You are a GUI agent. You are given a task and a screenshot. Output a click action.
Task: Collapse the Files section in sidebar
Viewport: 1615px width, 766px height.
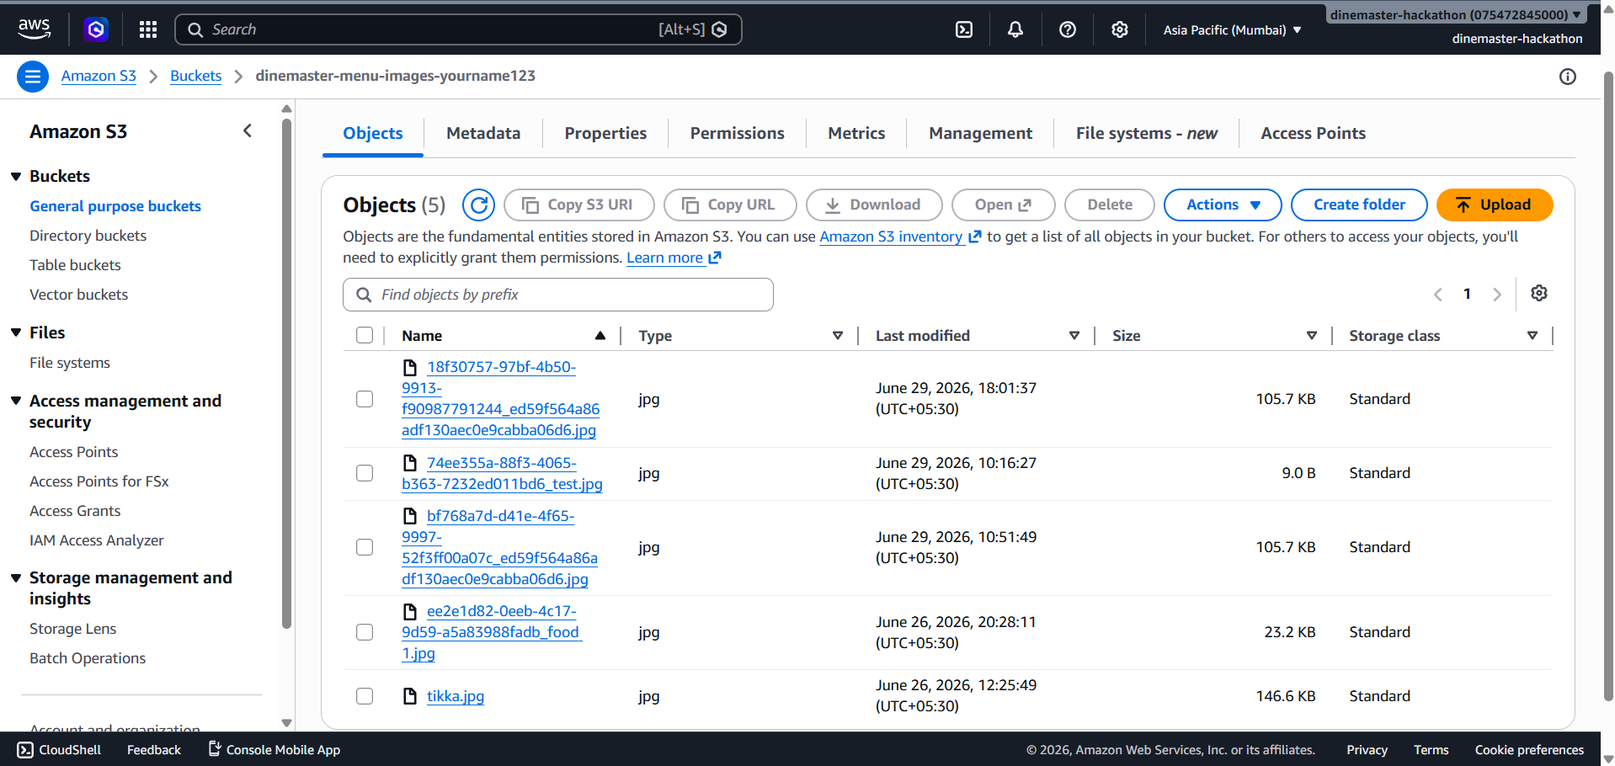tap(16, 332)
